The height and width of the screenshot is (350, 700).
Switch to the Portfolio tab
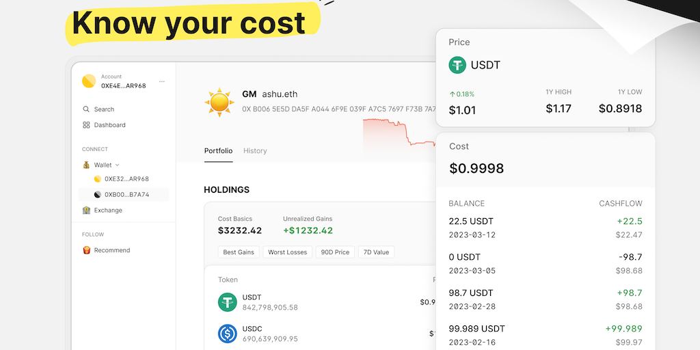pos(218,151)
